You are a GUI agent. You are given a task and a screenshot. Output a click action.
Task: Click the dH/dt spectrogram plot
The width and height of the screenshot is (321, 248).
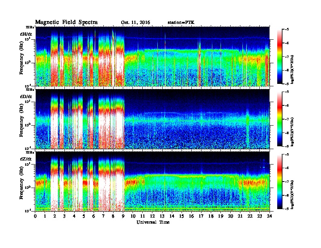[x=152, y=56]
